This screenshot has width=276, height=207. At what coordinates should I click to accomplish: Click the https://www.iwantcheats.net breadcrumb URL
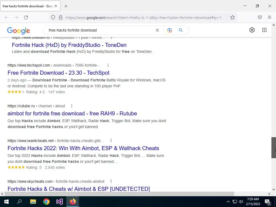point(31,141)
